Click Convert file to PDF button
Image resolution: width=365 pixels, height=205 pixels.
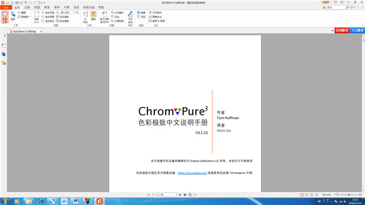[x=104, y=17]
